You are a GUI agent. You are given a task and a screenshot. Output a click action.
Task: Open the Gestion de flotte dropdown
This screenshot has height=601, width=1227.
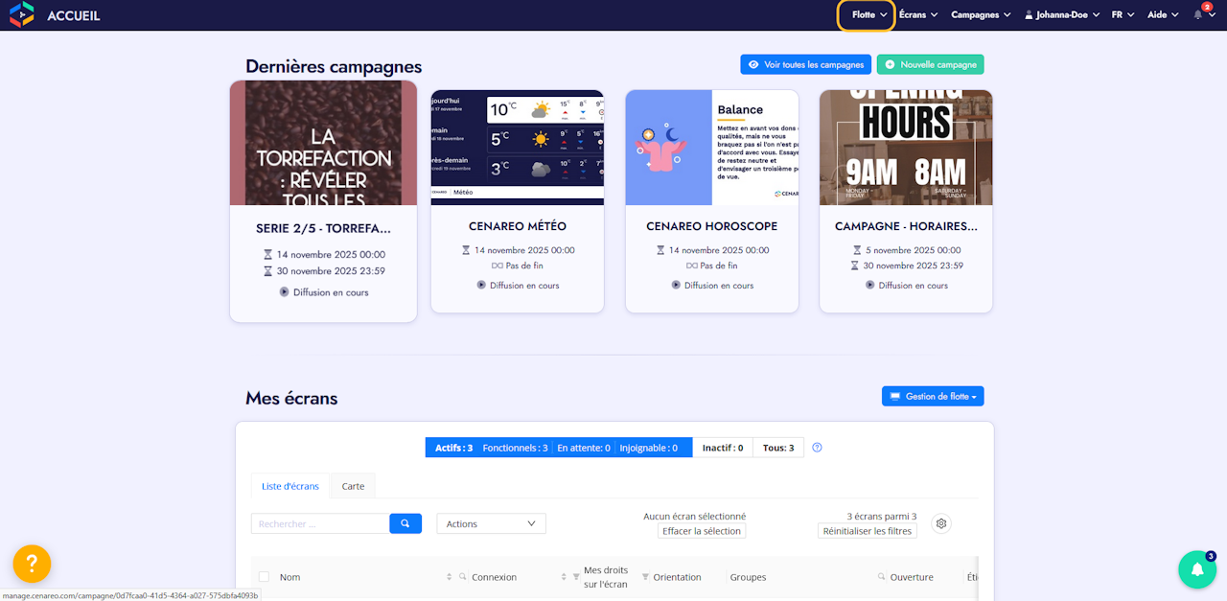[x=933, y=396]
